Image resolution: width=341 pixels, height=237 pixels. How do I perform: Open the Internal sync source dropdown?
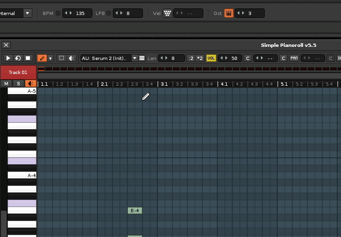coord(27,13)
